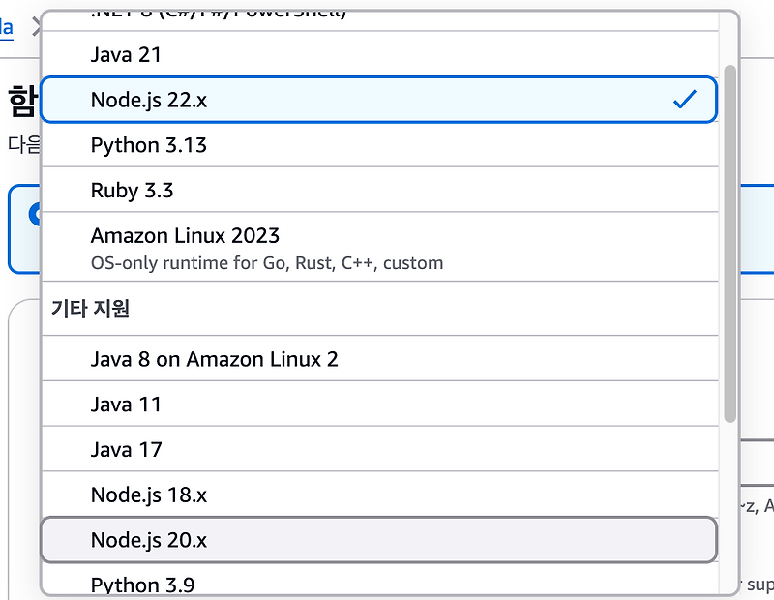Choose the Amazon Linux 2023 OS-only runtime

184,235
